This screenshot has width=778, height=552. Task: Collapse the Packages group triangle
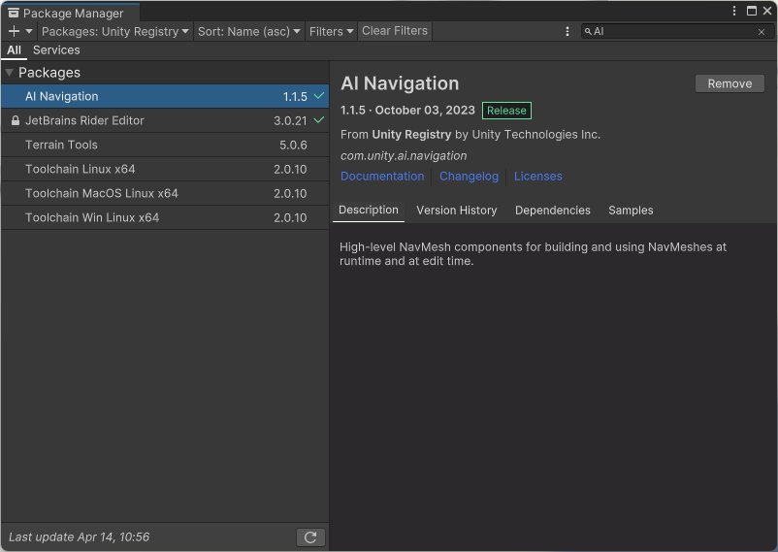pos(9,73)
